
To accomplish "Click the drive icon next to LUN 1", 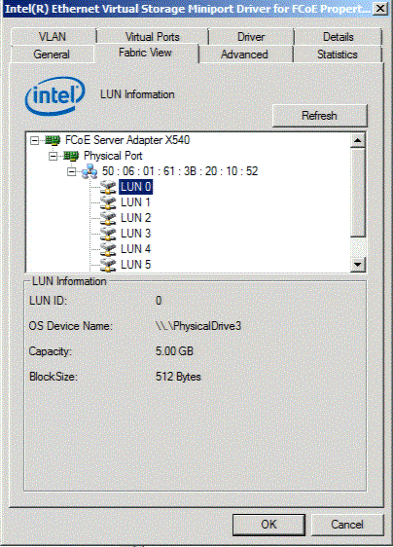I will tap(108, 202).
